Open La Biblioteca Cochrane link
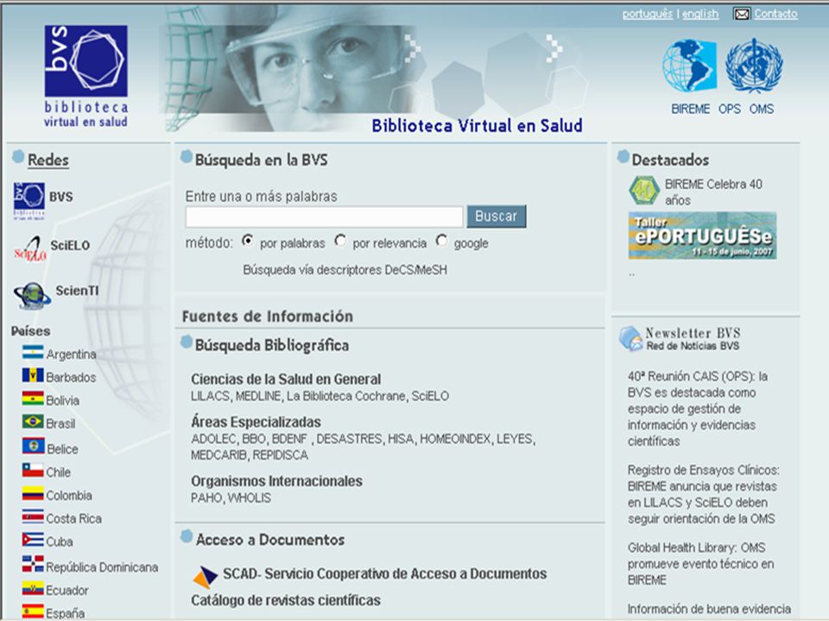Viewport: 829px width, 621px height. click(x=346, y=396)
